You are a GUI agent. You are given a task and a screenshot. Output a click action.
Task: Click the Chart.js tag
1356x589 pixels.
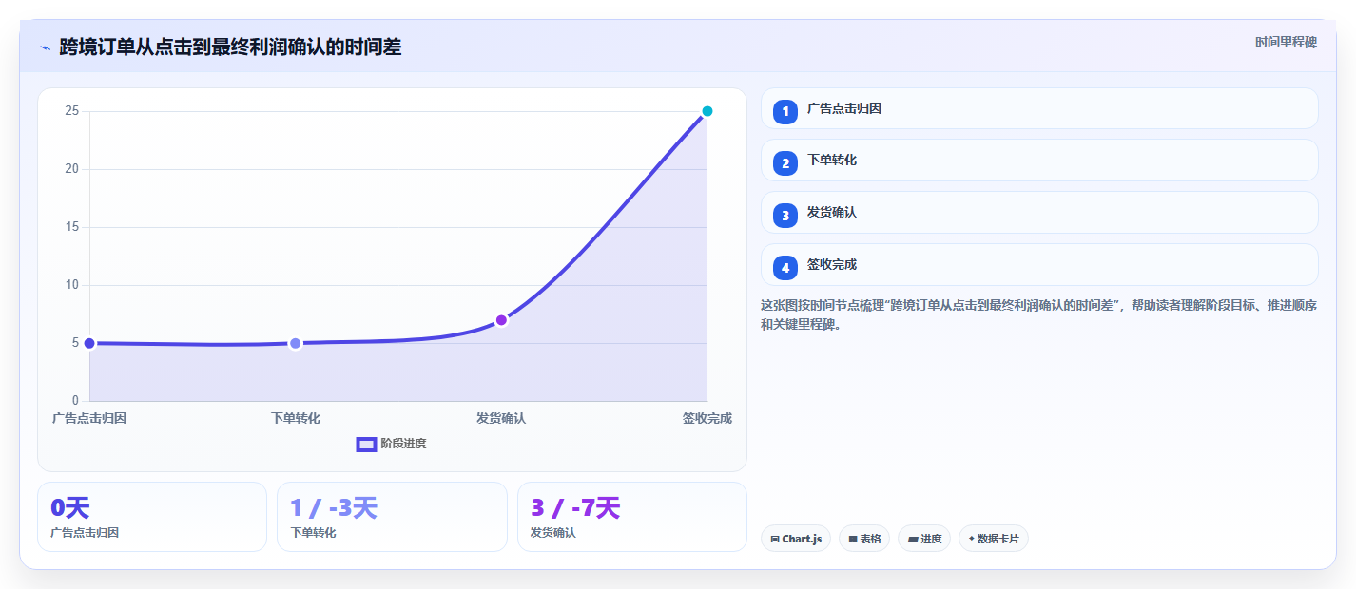796,539
